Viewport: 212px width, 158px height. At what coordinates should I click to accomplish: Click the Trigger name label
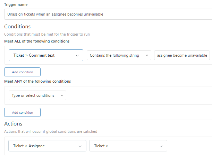point(16,4)
